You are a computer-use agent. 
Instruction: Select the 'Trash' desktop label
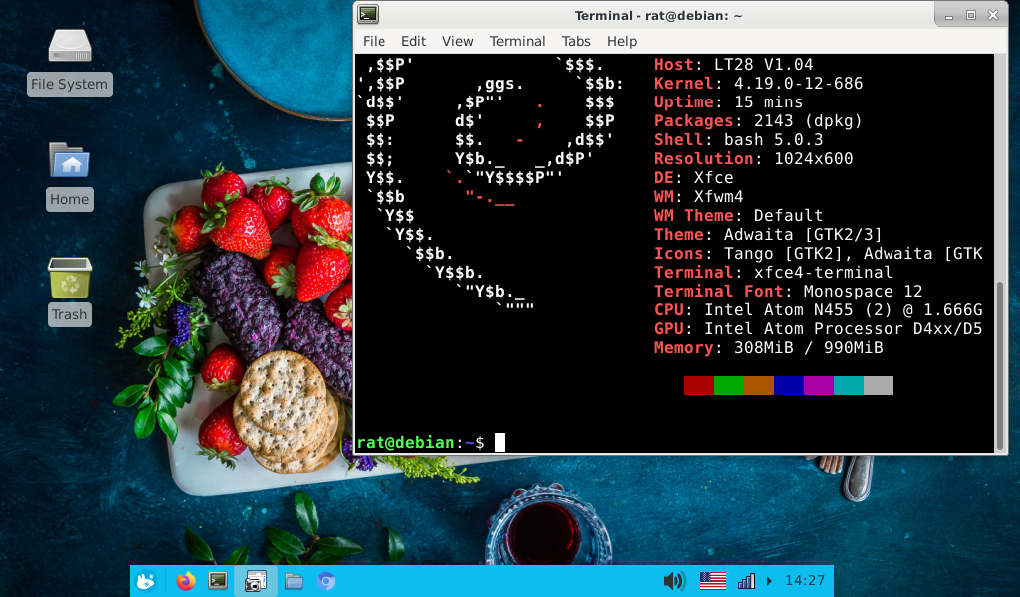point(70,314)
